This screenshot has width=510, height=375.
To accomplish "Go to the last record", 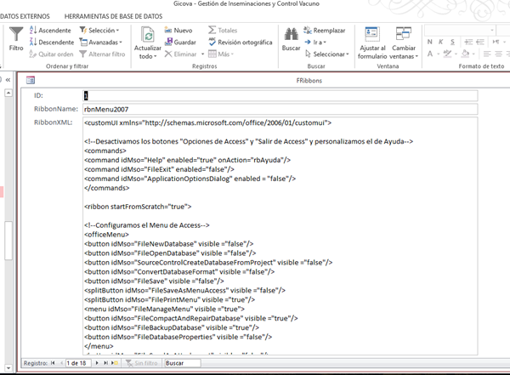I will tap(105, 363).
